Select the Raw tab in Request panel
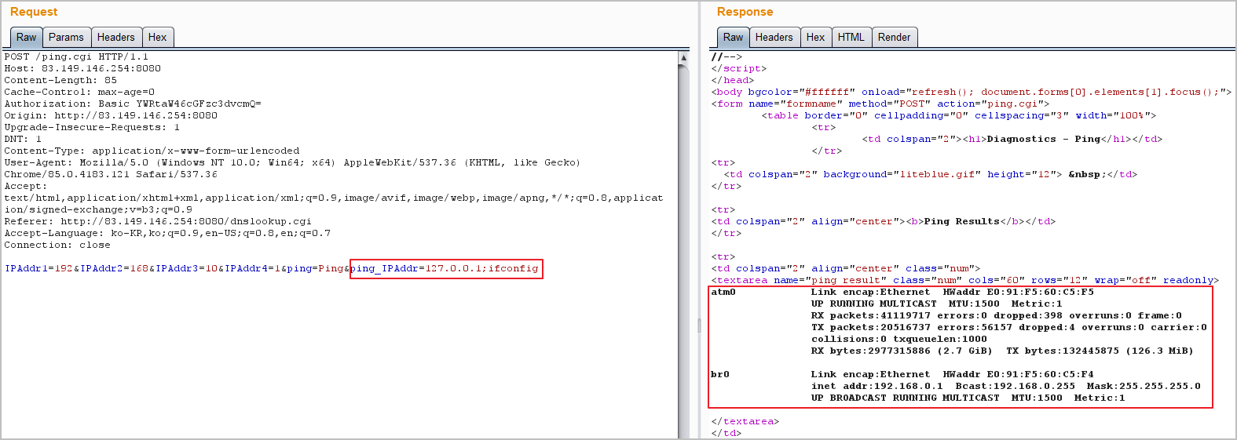The height and width of the screenshot is (440, 1237). coord(26,37)
